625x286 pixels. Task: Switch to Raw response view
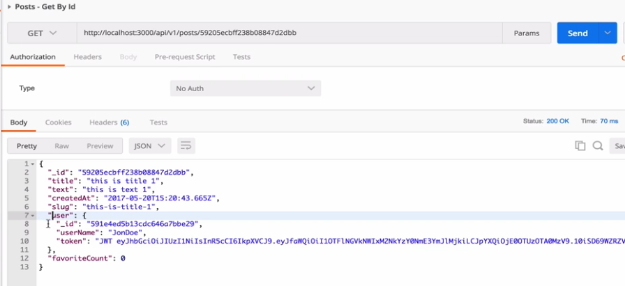coord(62,145)
